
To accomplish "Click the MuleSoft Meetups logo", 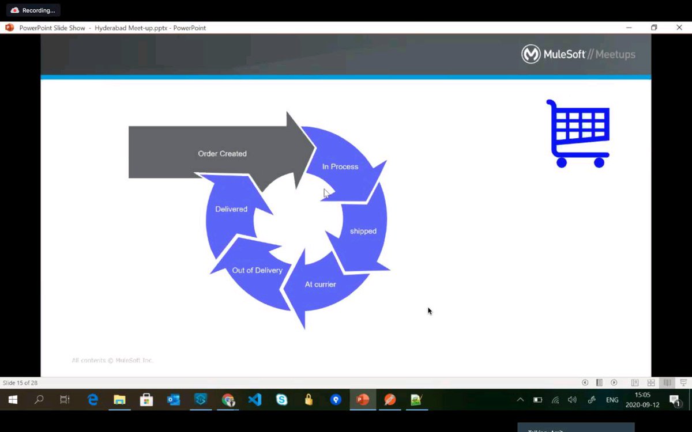I will tap(578, 54).
